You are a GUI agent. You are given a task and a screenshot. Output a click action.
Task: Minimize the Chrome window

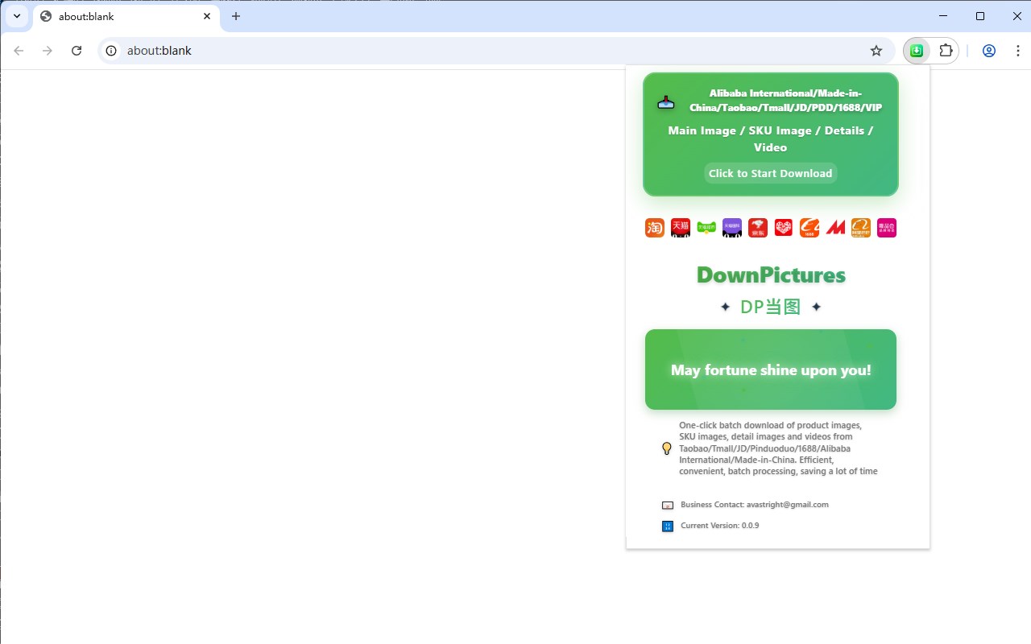(943, 16)
